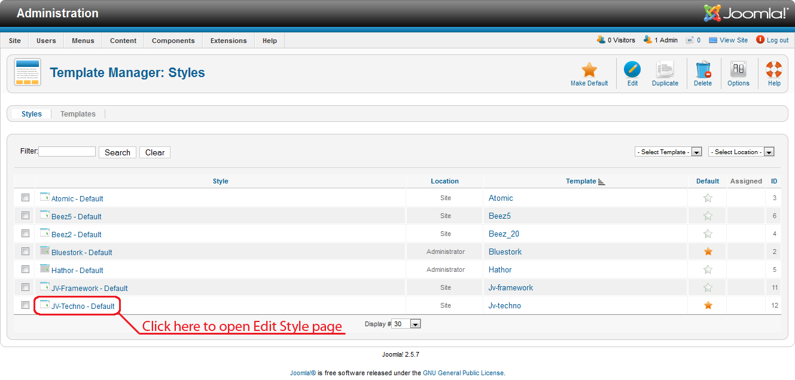Check the Bluestork - Default row checkbox

(25, 251)
